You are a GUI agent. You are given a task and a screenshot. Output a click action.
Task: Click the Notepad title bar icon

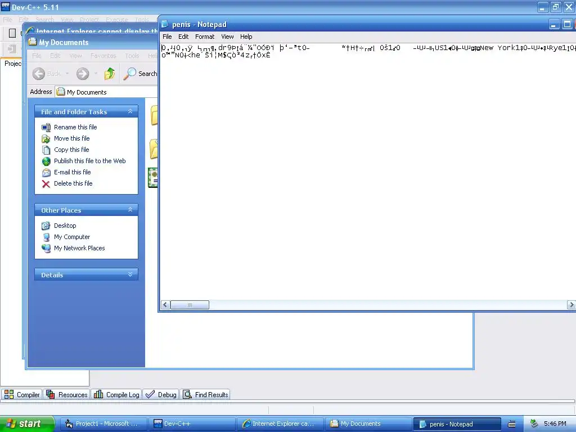pyautogui.click(x=165, y=24)
